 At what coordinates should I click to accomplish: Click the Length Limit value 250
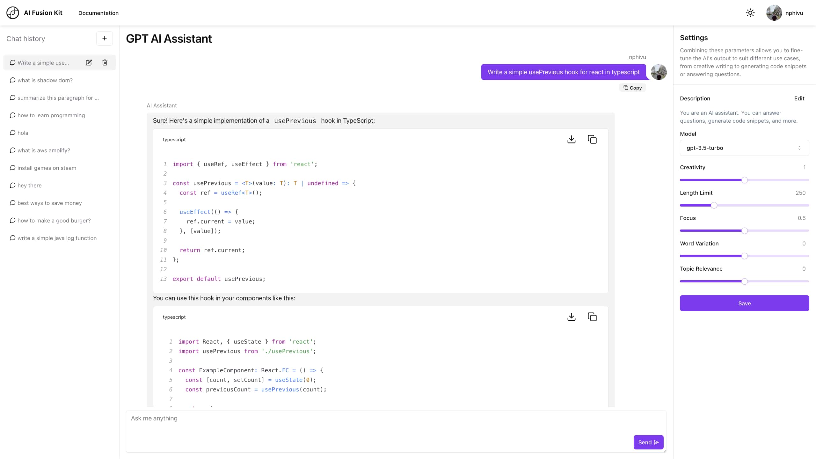pos(800,193)
